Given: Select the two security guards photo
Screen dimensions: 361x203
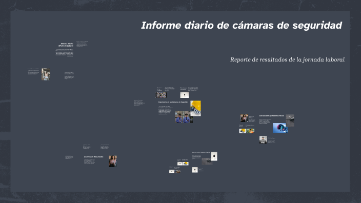Looking at the screenshot, I should (x=184, y=117).
